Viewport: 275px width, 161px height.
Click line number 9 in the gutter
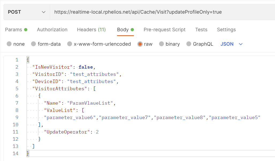(x=17, y=117)
